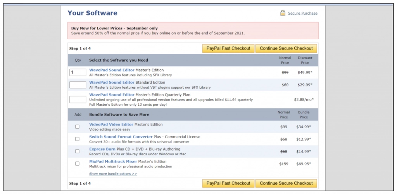
Task: Click the top Continue Secure Checkout button
Action: click(x=286, y=48)
